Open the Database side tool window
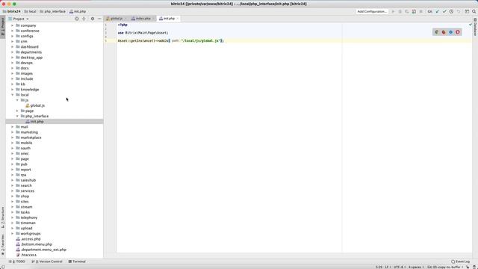The height and width of the screenshot is (269, 478). (475, 28)
